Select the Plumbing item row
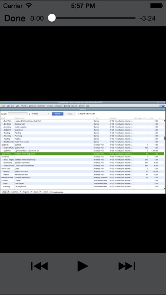Viewport: 166px width, 295px height. coord(82,136)
